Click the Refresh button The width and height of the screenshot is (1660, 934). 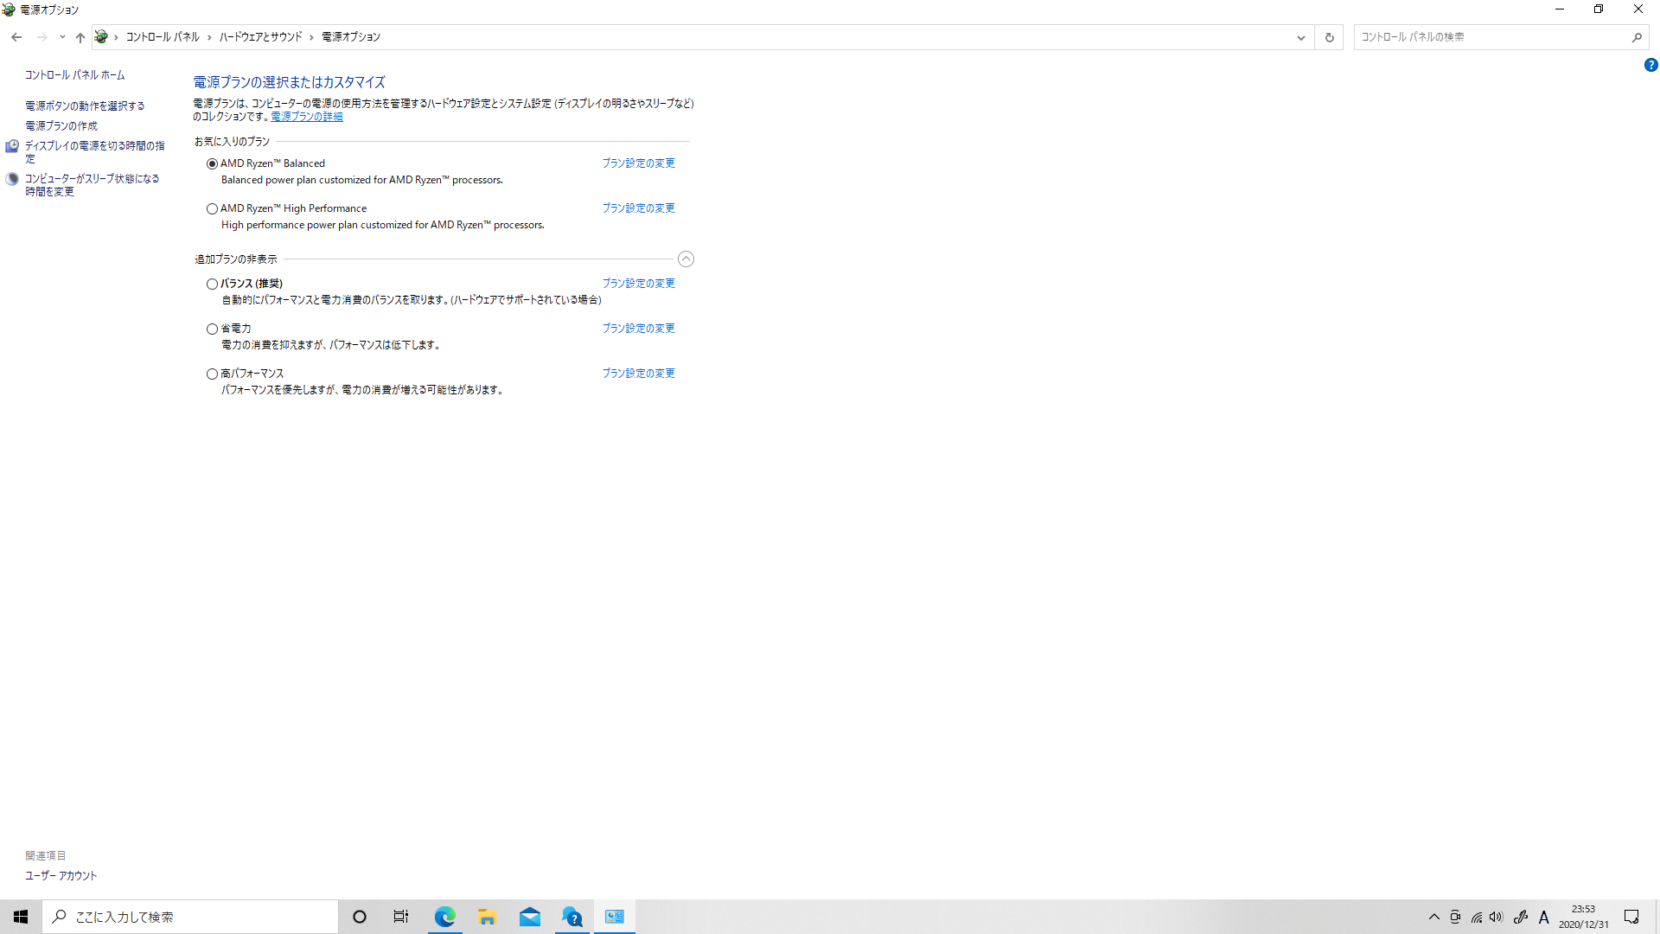click(x=1329, y=37)
